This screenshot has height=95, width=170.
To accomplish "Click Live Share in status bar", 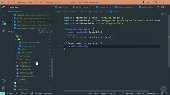I will coord(36,93).
